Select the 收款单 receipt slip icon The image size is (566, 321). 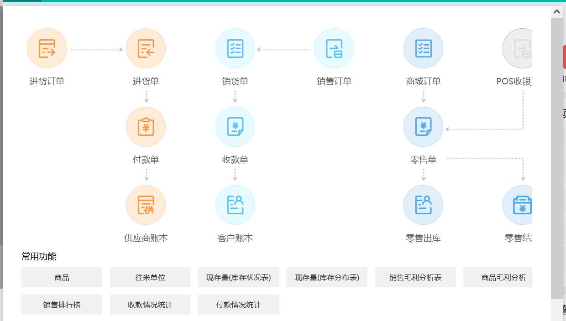pos(235,126)
